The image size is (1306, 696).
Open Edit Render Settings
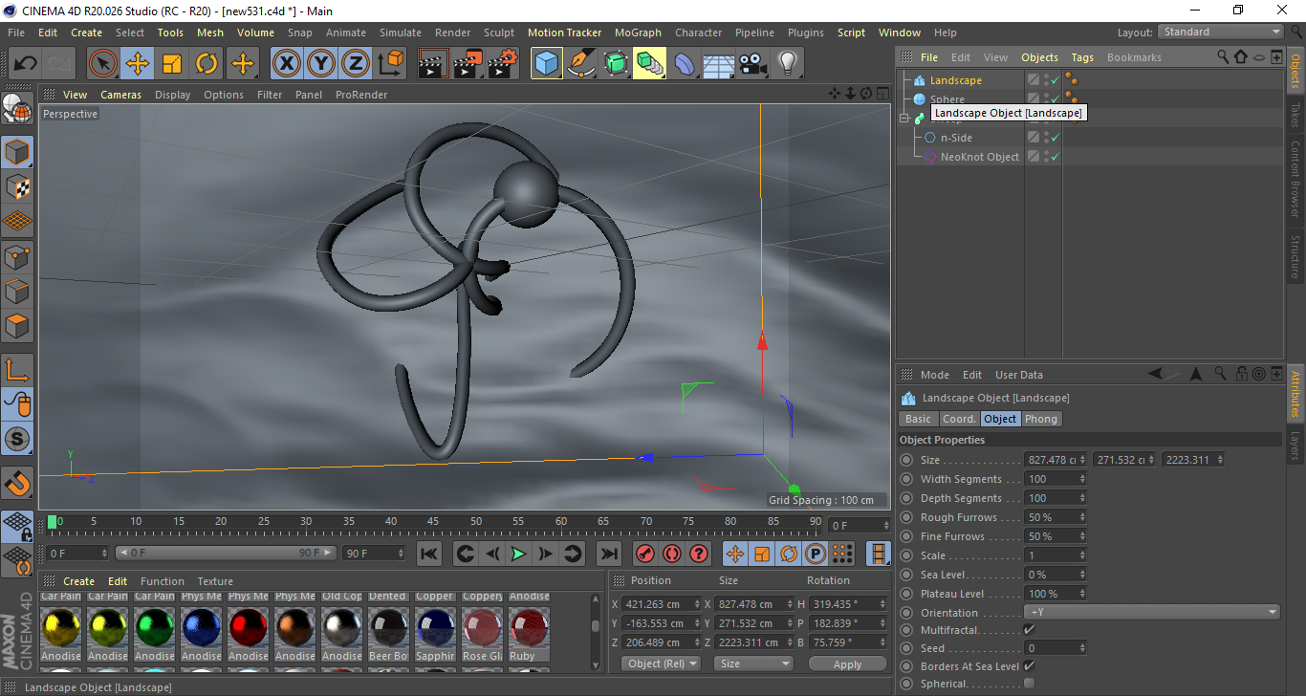pyautogui.click(x=503, y=64)
